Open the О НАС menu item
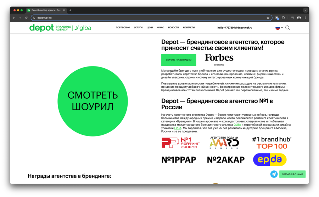 (x=160, y=28)
